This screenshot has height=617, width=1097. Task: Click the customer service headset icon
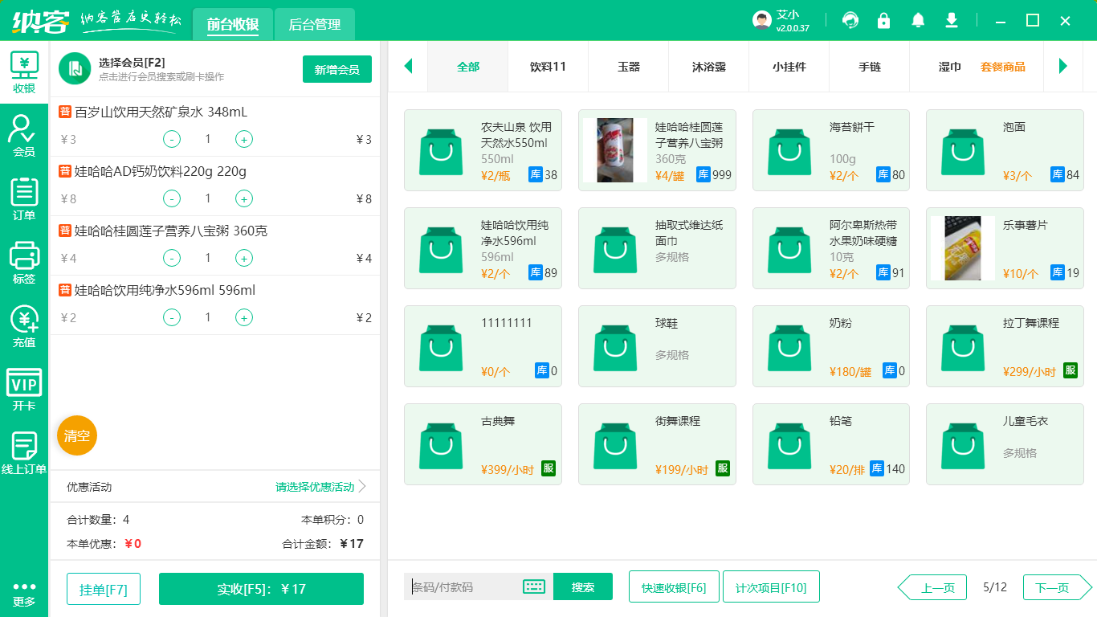pos(850,20)
